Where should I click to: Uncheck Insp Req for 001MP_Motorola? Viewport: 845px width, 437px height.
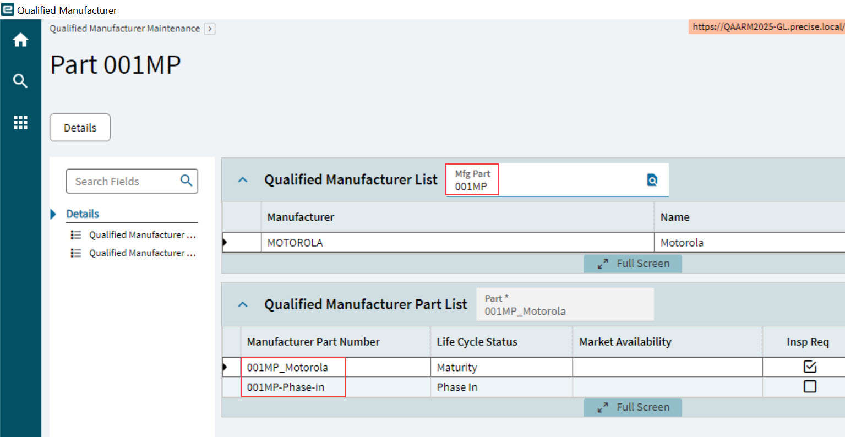[809, 367]
